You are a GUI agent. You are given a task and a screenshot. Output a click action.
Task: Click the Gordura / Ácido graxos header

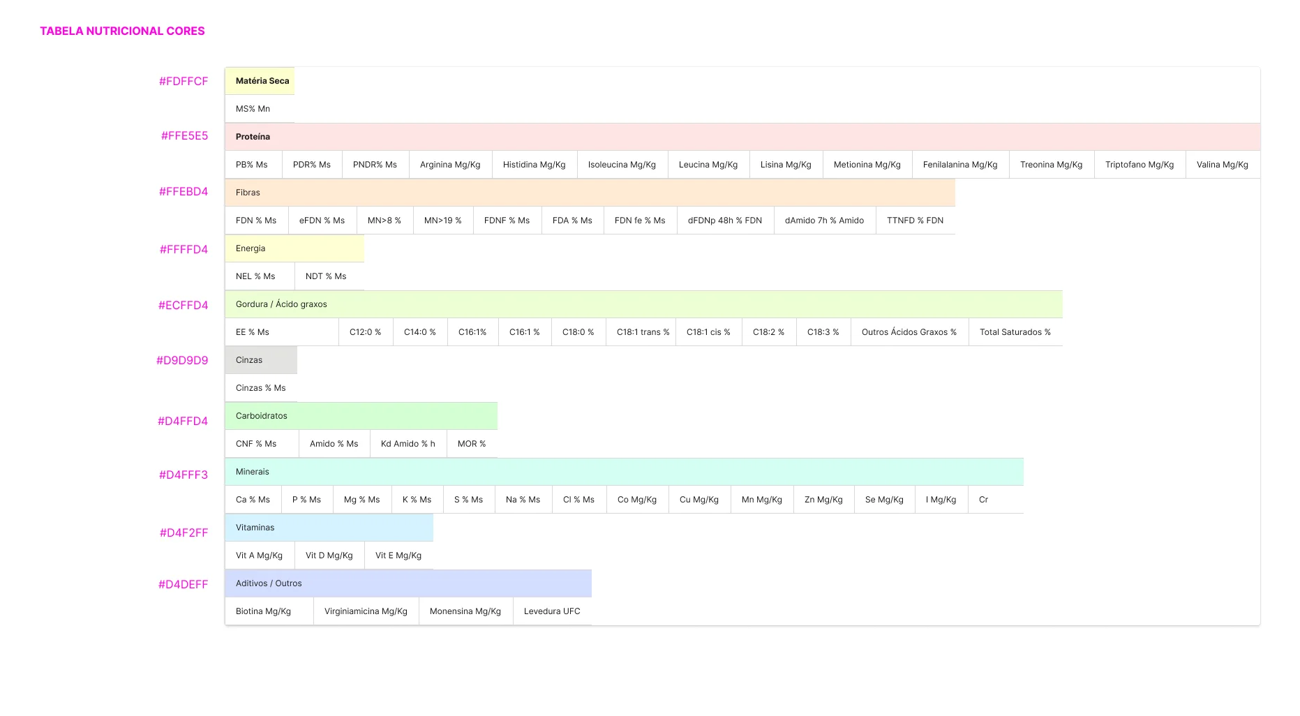click(x=643, y=304)
